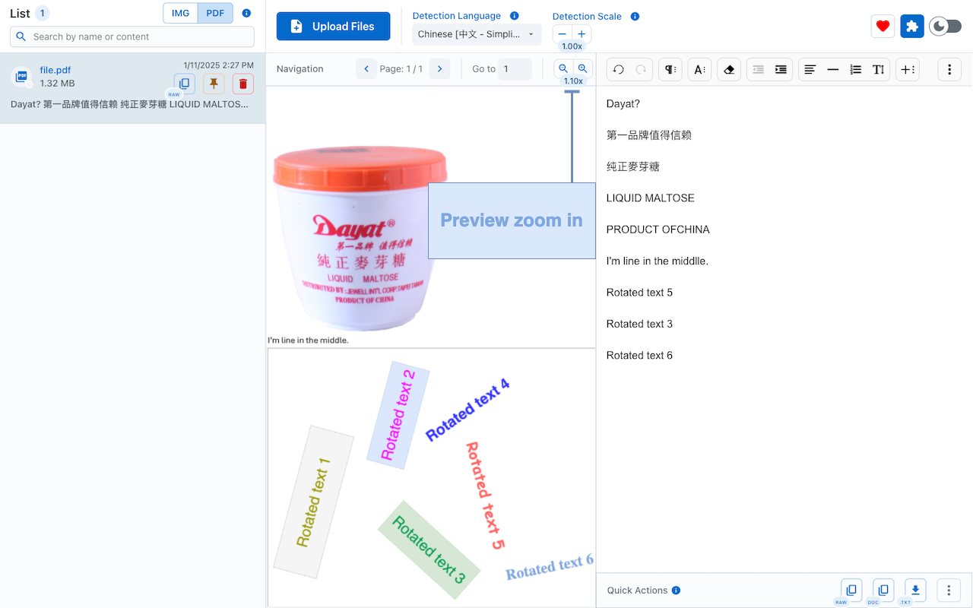The image size is (973, 608).
Task: Click the numbered list icon
Action: pos(856,69)
